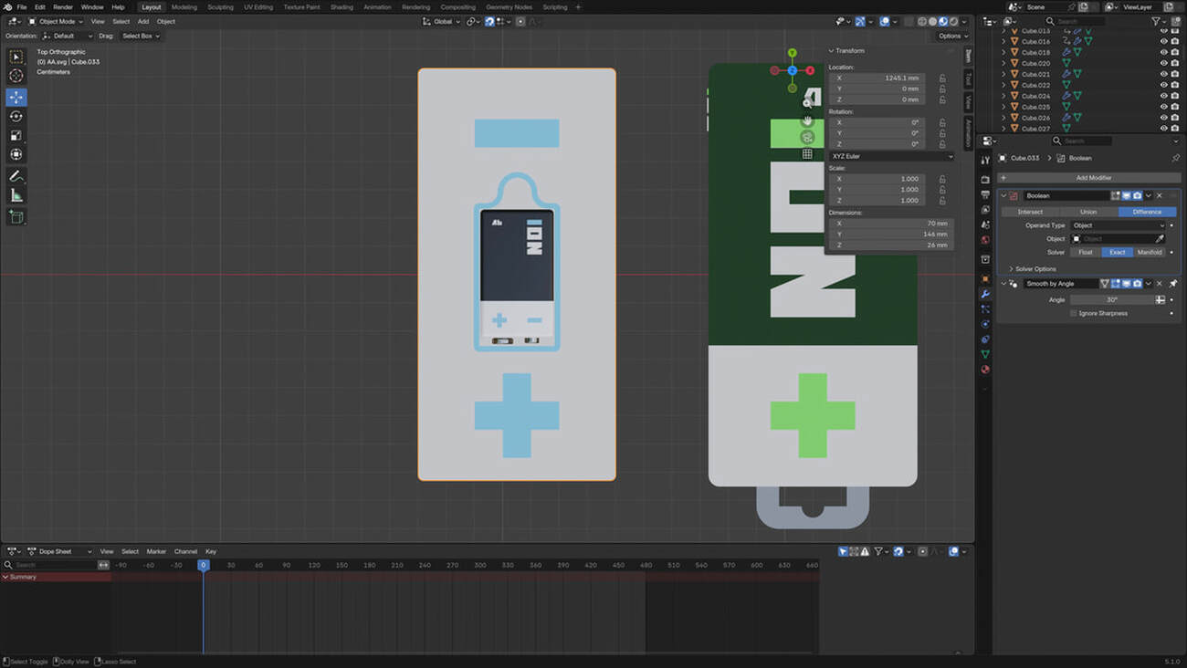This screenshot has width=1187, height=668.
Task: Enable Ignore Sharpness checkbox
Action: 1073,313
